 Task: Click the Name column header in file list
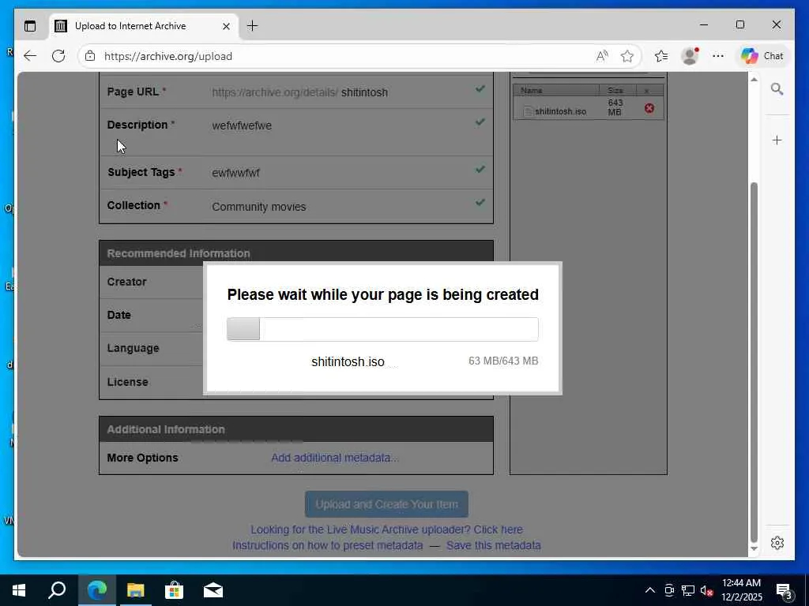pyautogui.click(x=555, y=90)
